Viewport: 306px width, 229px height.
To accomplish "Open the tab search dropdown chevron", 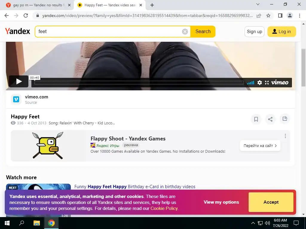I will pyautogui.click(x=258, y=4).
